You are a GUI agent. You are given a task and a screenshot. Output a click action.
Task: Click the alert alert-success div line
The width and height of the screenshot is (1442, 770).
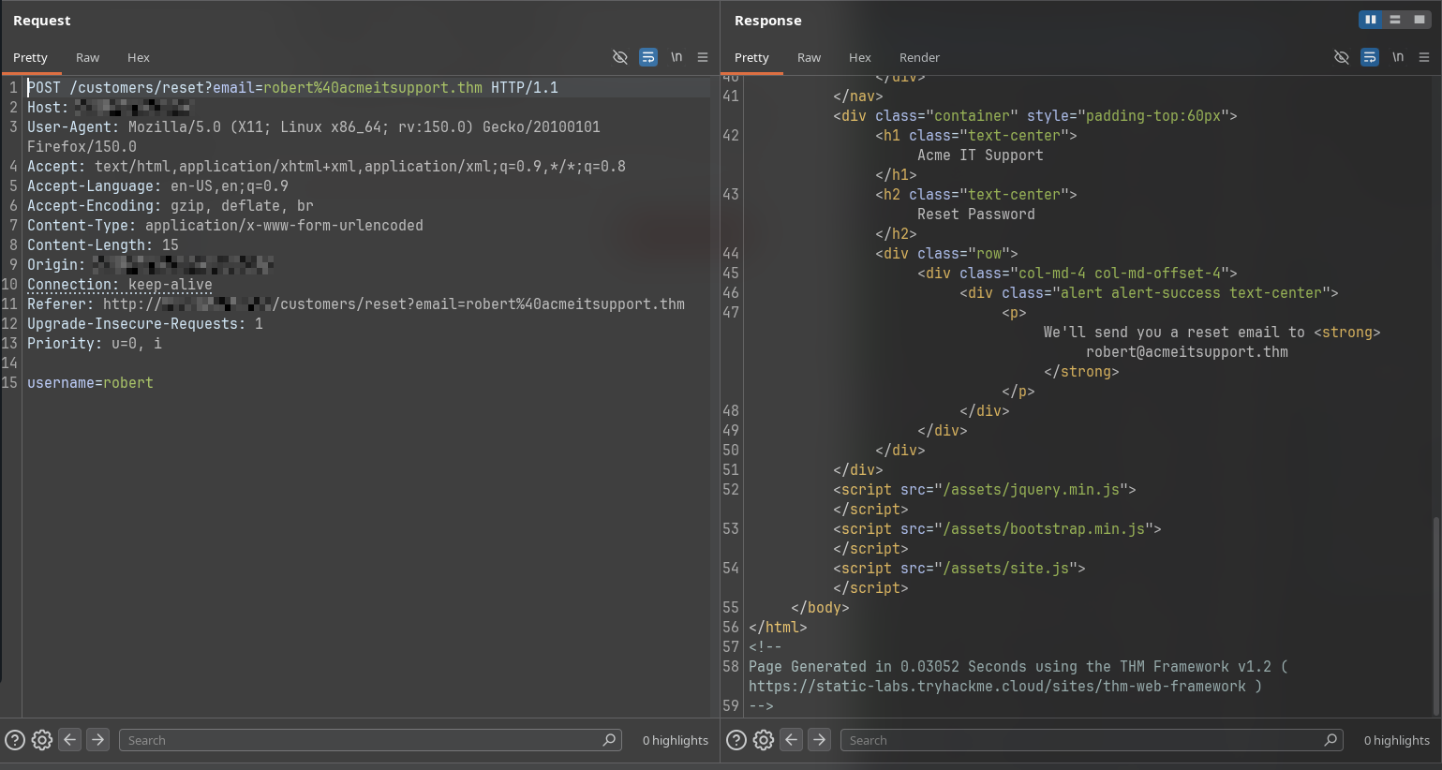1149,292
